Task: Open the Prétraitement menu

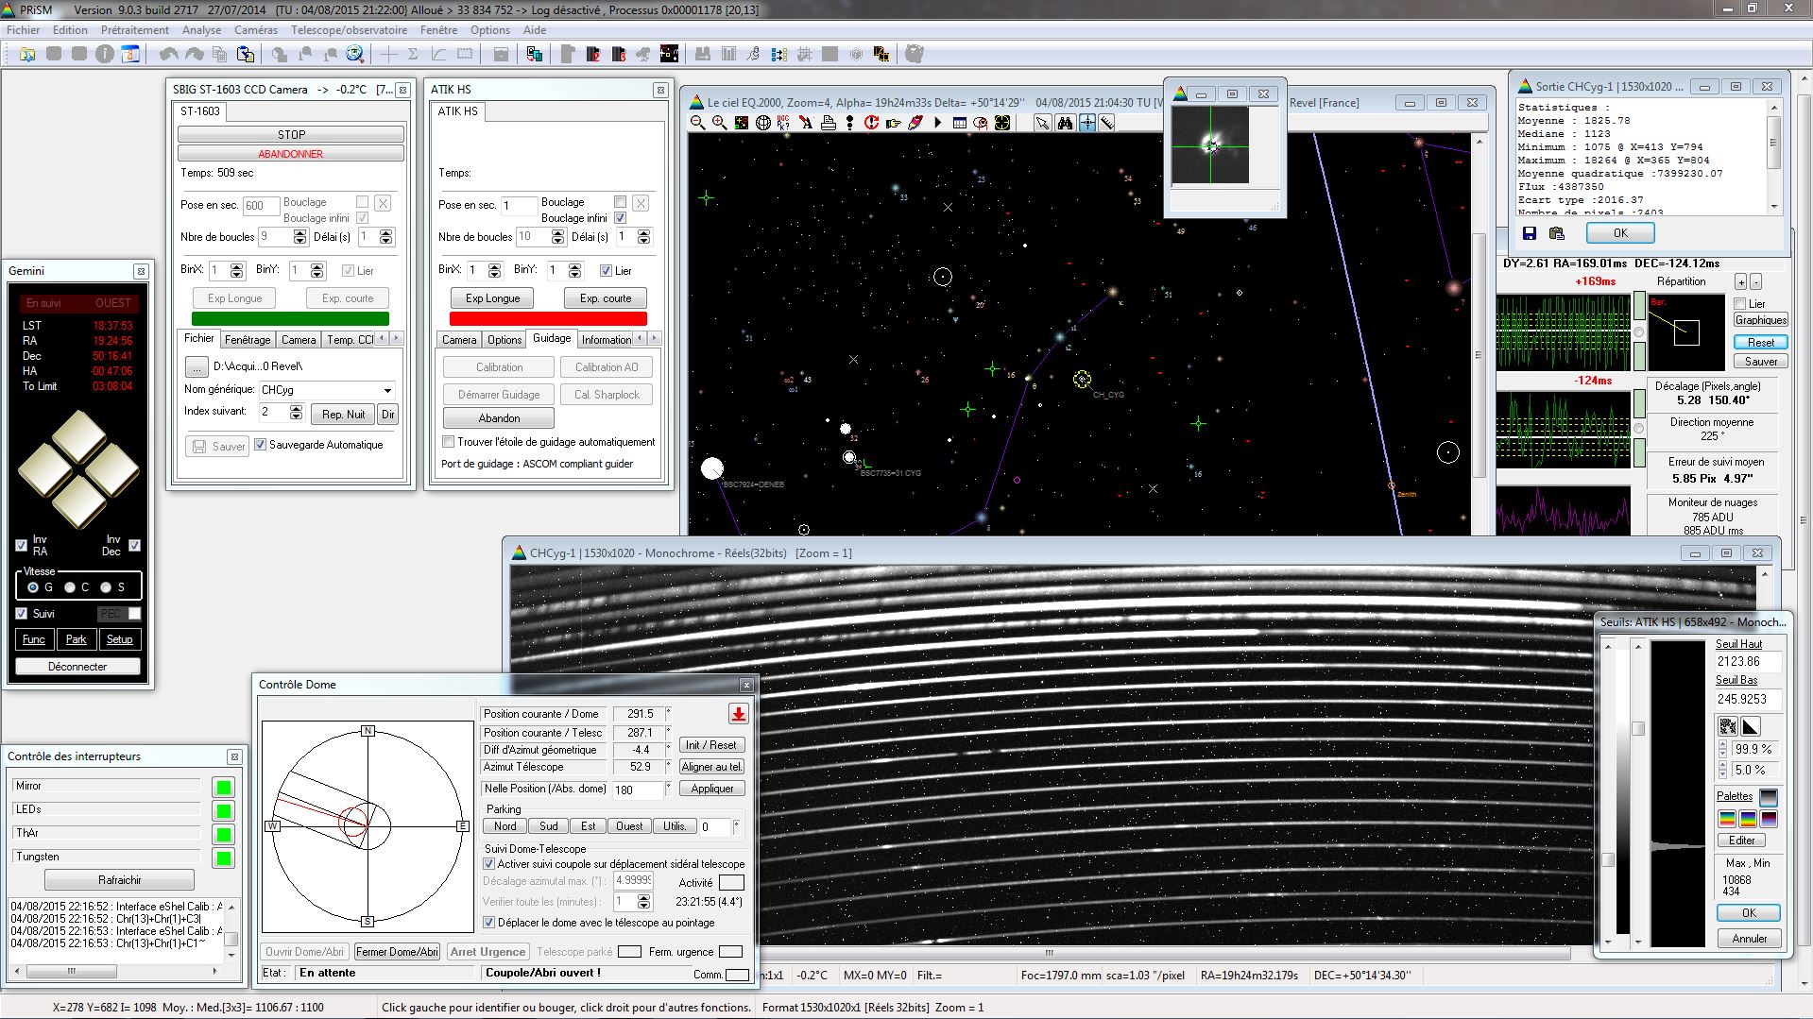Action: tap(135, 30)
